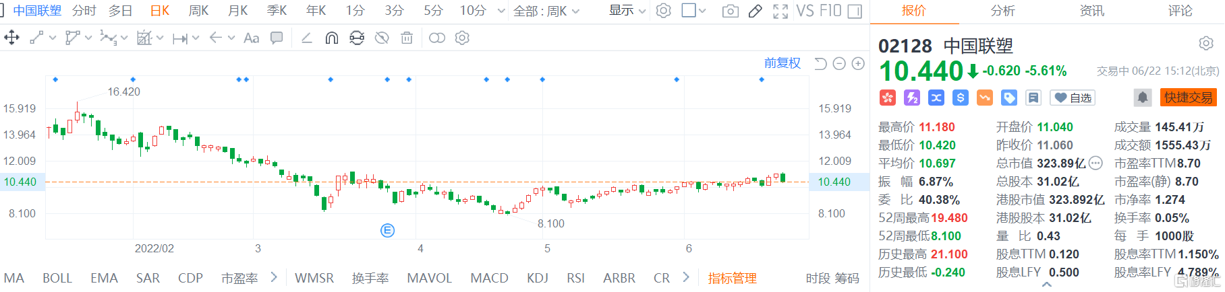Zoom out the chart with minus icon

click(x=839, y=63)
